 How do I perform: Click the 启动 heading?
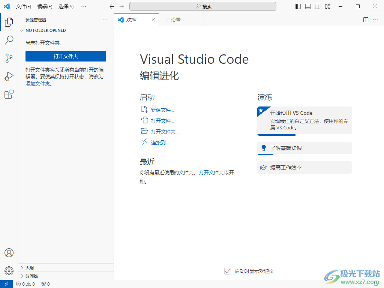pyautogui.click(x=147, y=97)
